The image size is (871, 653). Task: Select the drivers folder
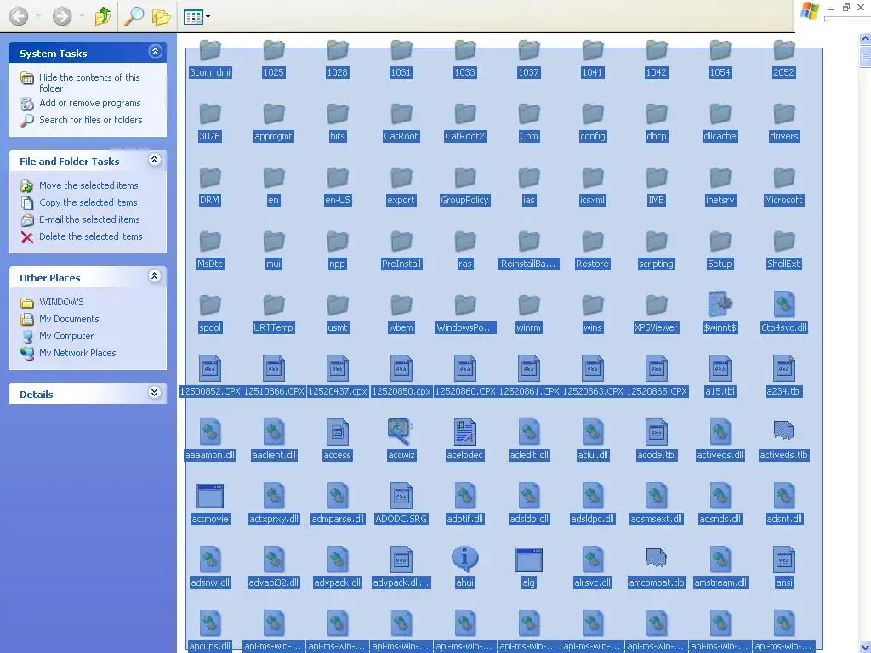(x=783, y=122)
